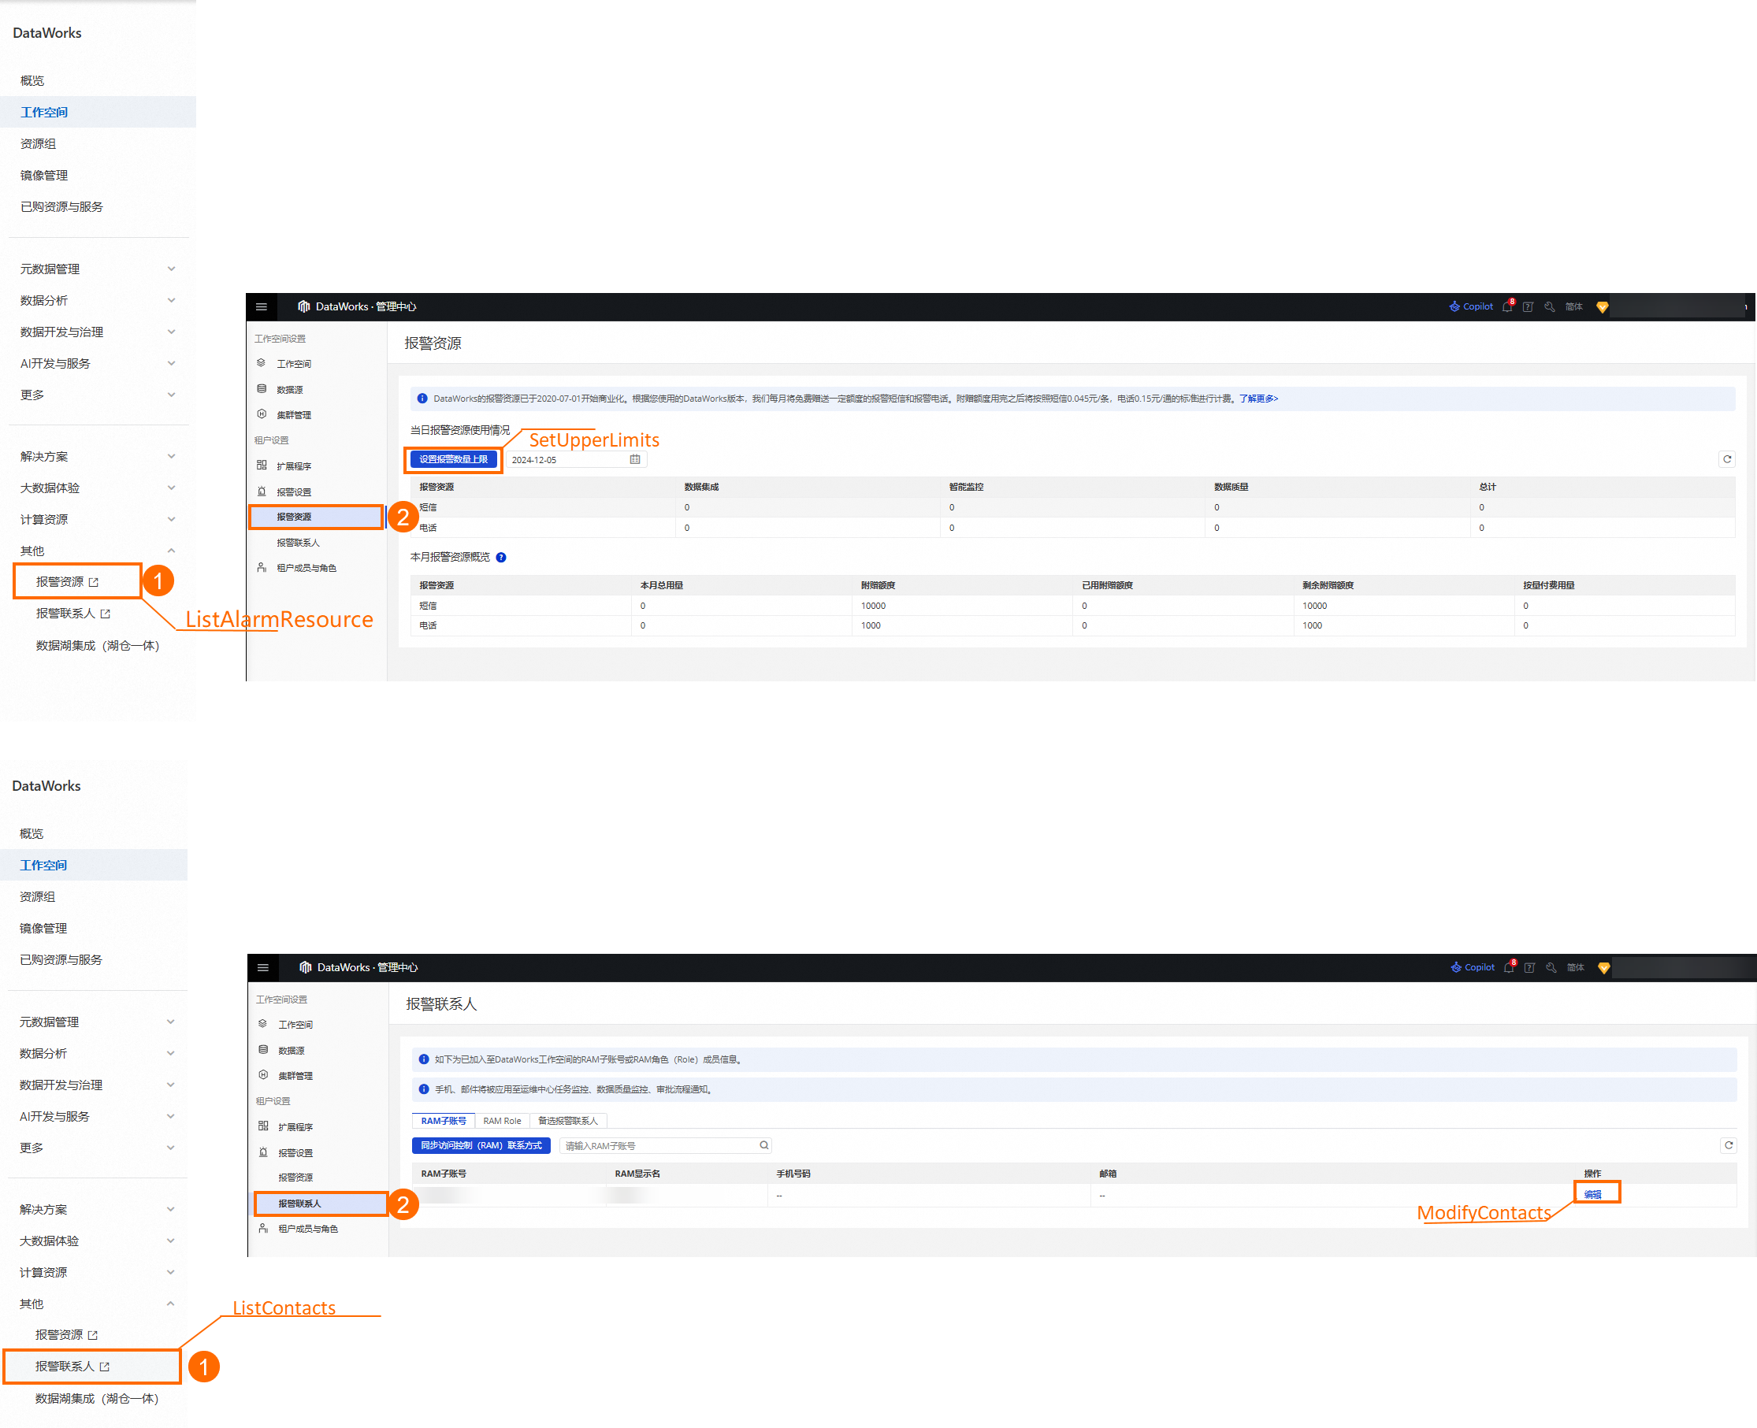Click search magnifier in RAM子账号 search box
Screen dimensions: 1757x1428
pyautogui.click(x=763, y=1146)
